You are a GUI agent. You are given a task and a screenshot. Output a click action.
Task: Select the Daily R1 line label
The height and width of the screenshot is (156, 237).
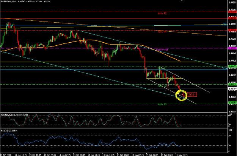(x=162, y=32)
